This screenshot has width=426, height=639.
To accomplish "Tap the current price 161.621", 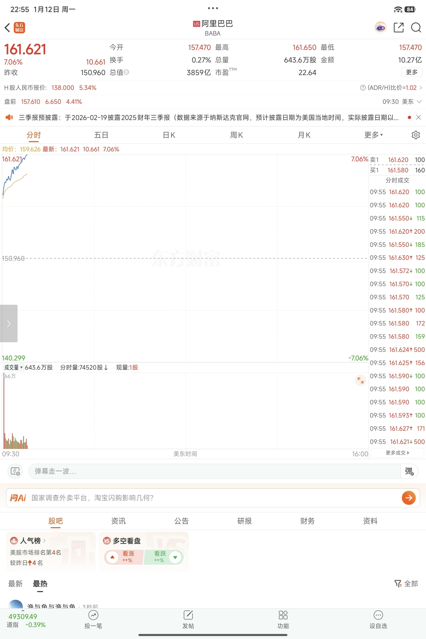I will 25,50.
